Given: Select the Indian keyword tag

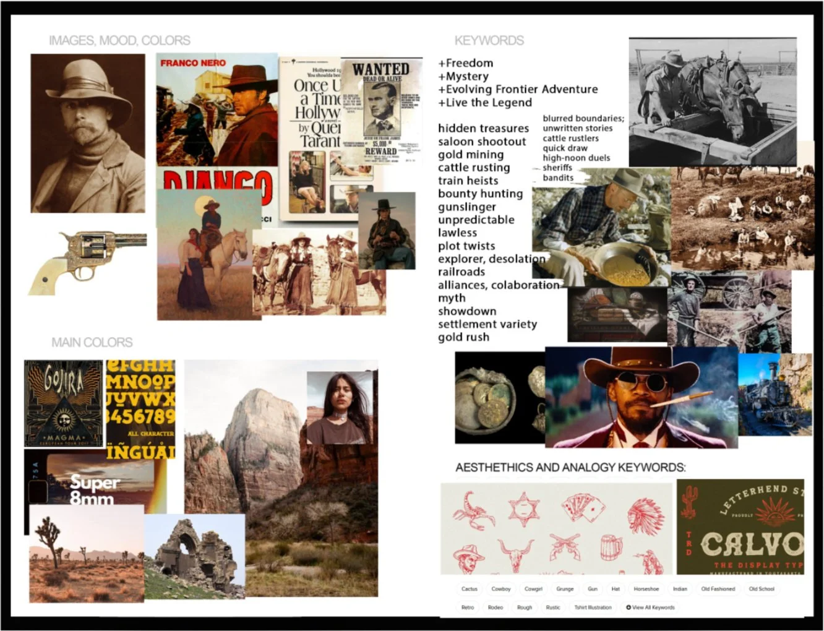Looking at the screenshot, I should pyautogui.click(x=680, y=589).
